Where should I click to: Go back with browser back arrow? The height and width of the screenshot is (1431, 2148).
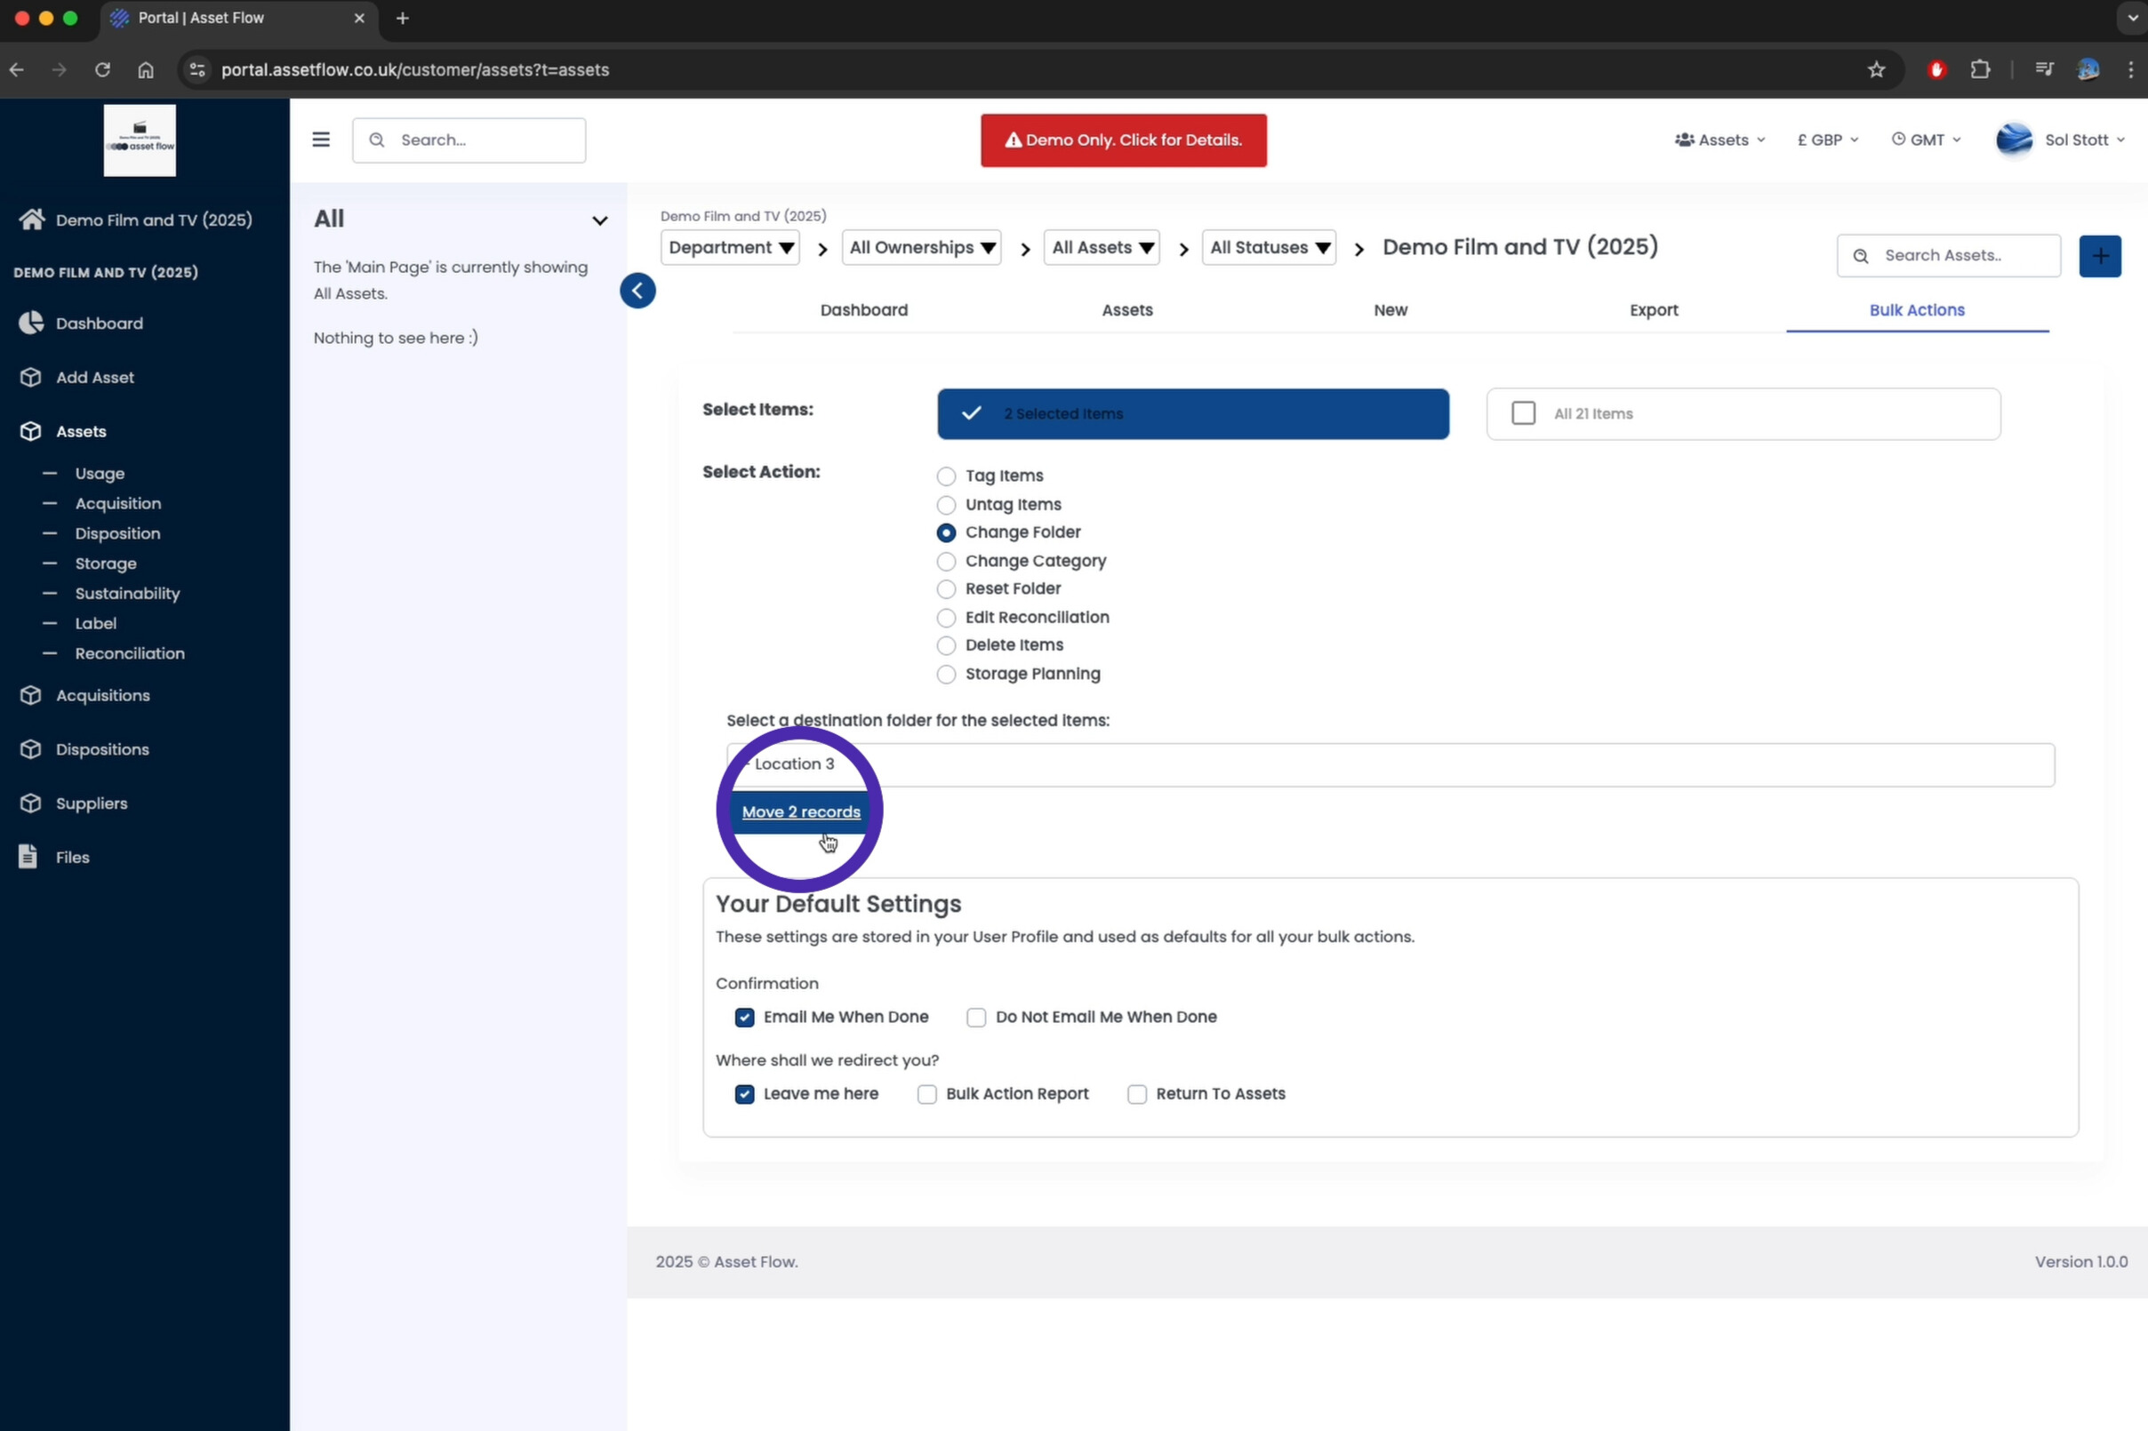pos(16,69)
